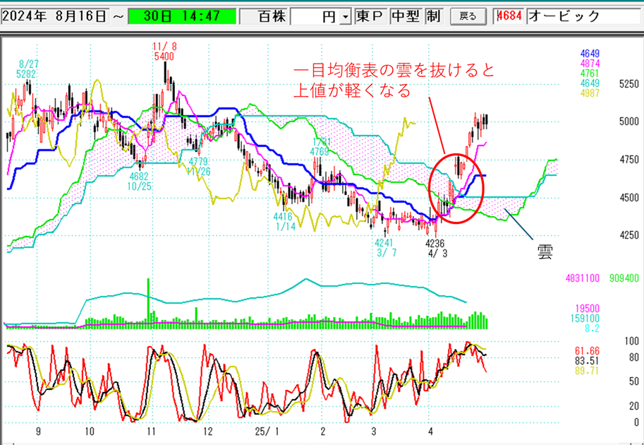Image resolution: width=644 pixels, height=445 pixels.
Task: Select the 4236 4/3 low price marker
Action: [x=437, y=247]
